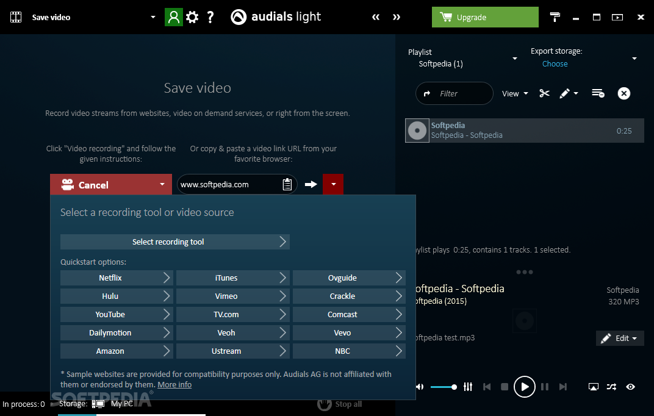Screen dimensions: 654x416
Task: Paste URL from clipboard icon
Action: [x=287, y=184]
